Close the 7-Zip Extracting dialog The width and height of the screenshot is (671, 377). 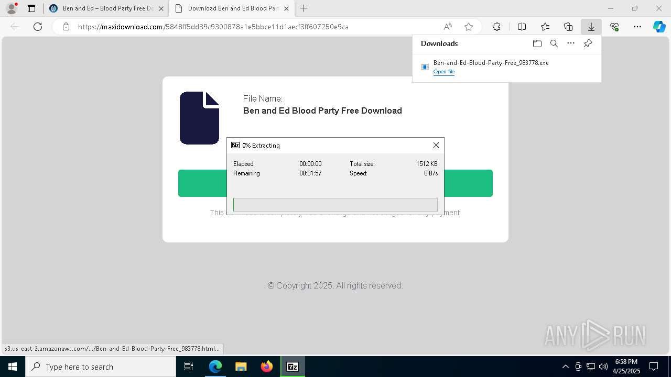436,145
